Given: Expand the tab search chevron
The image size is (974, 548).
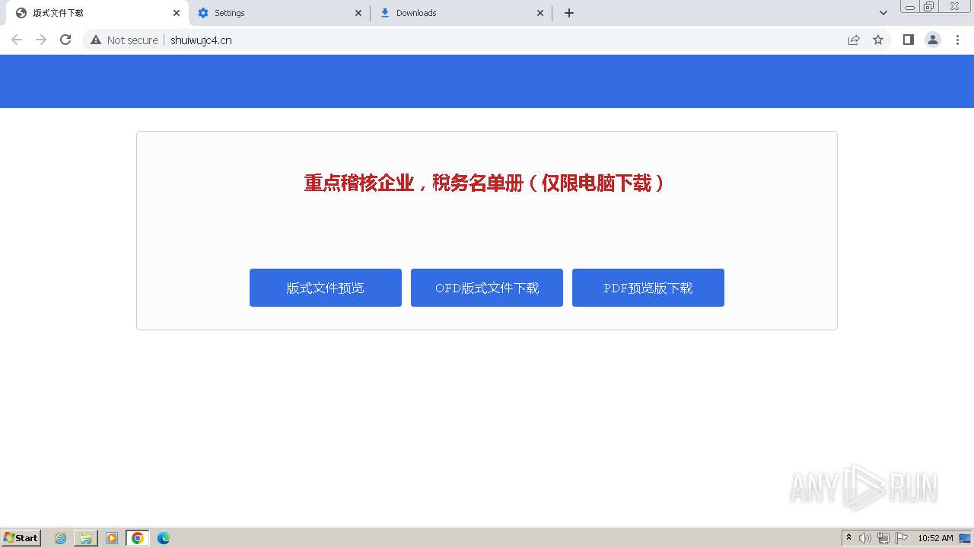Looking at the screenshot, I should click(x=883, y=13).
